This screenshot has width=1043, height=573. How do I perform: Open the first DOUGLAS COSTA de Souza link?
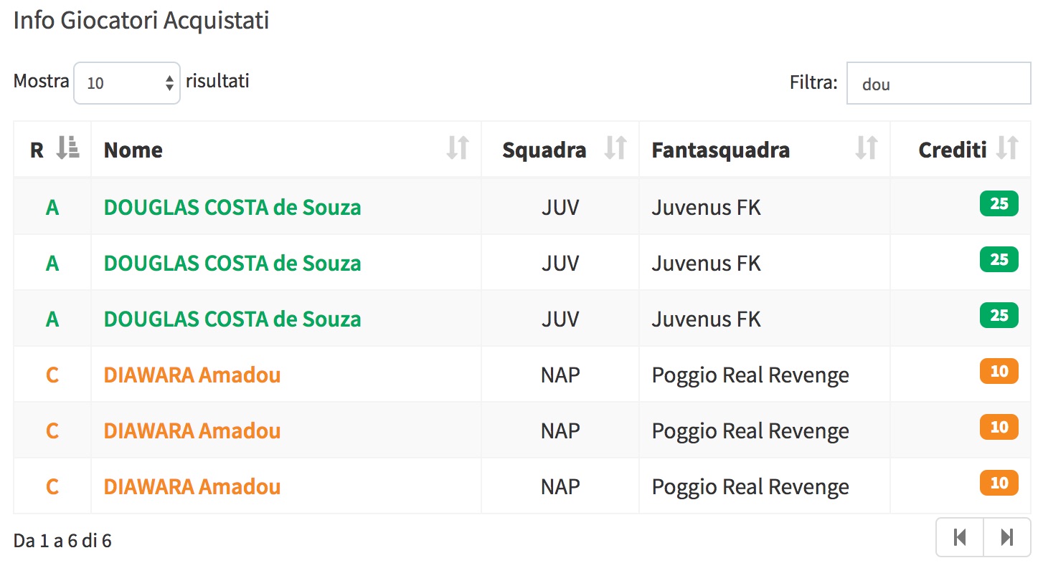tap(232, 207)
